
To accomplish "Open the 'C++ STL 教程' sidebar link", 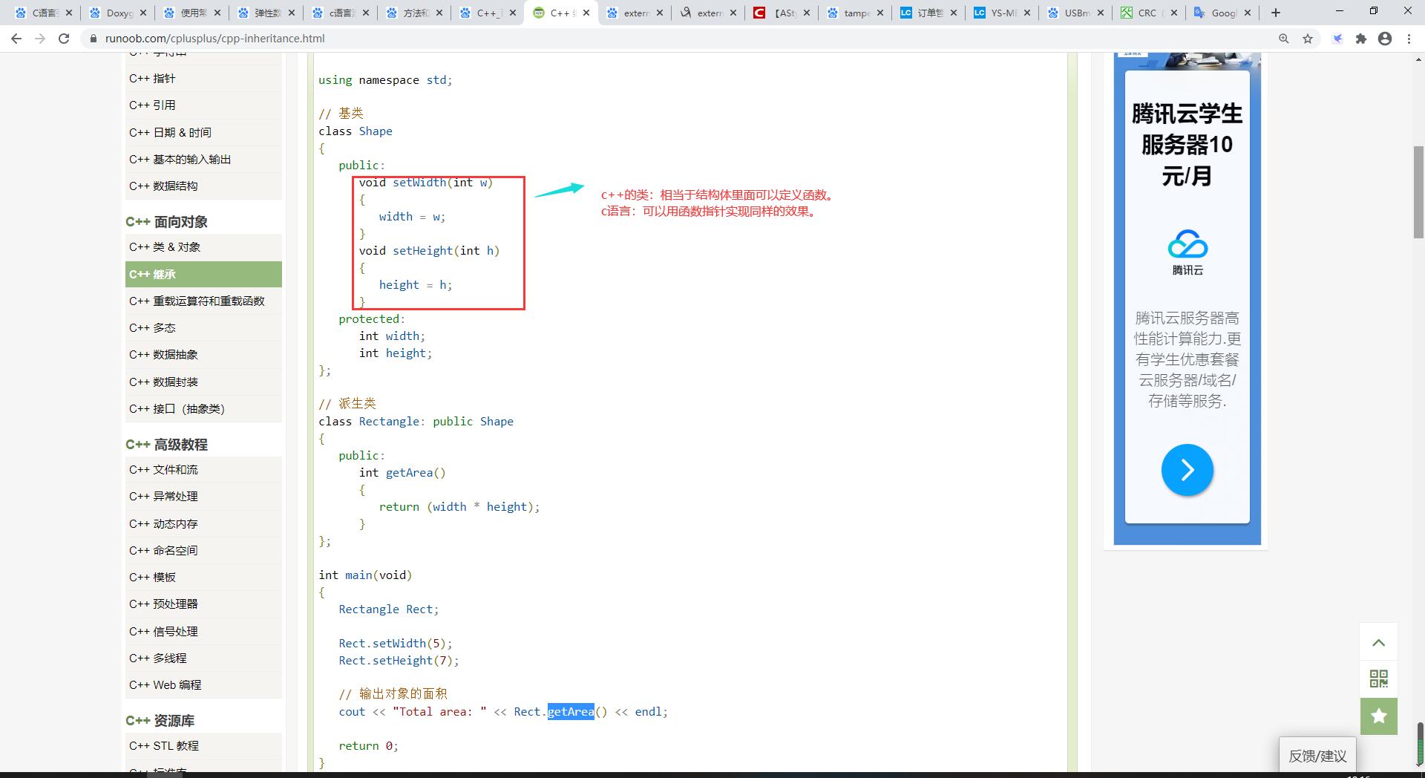I will tap(163, 745).
